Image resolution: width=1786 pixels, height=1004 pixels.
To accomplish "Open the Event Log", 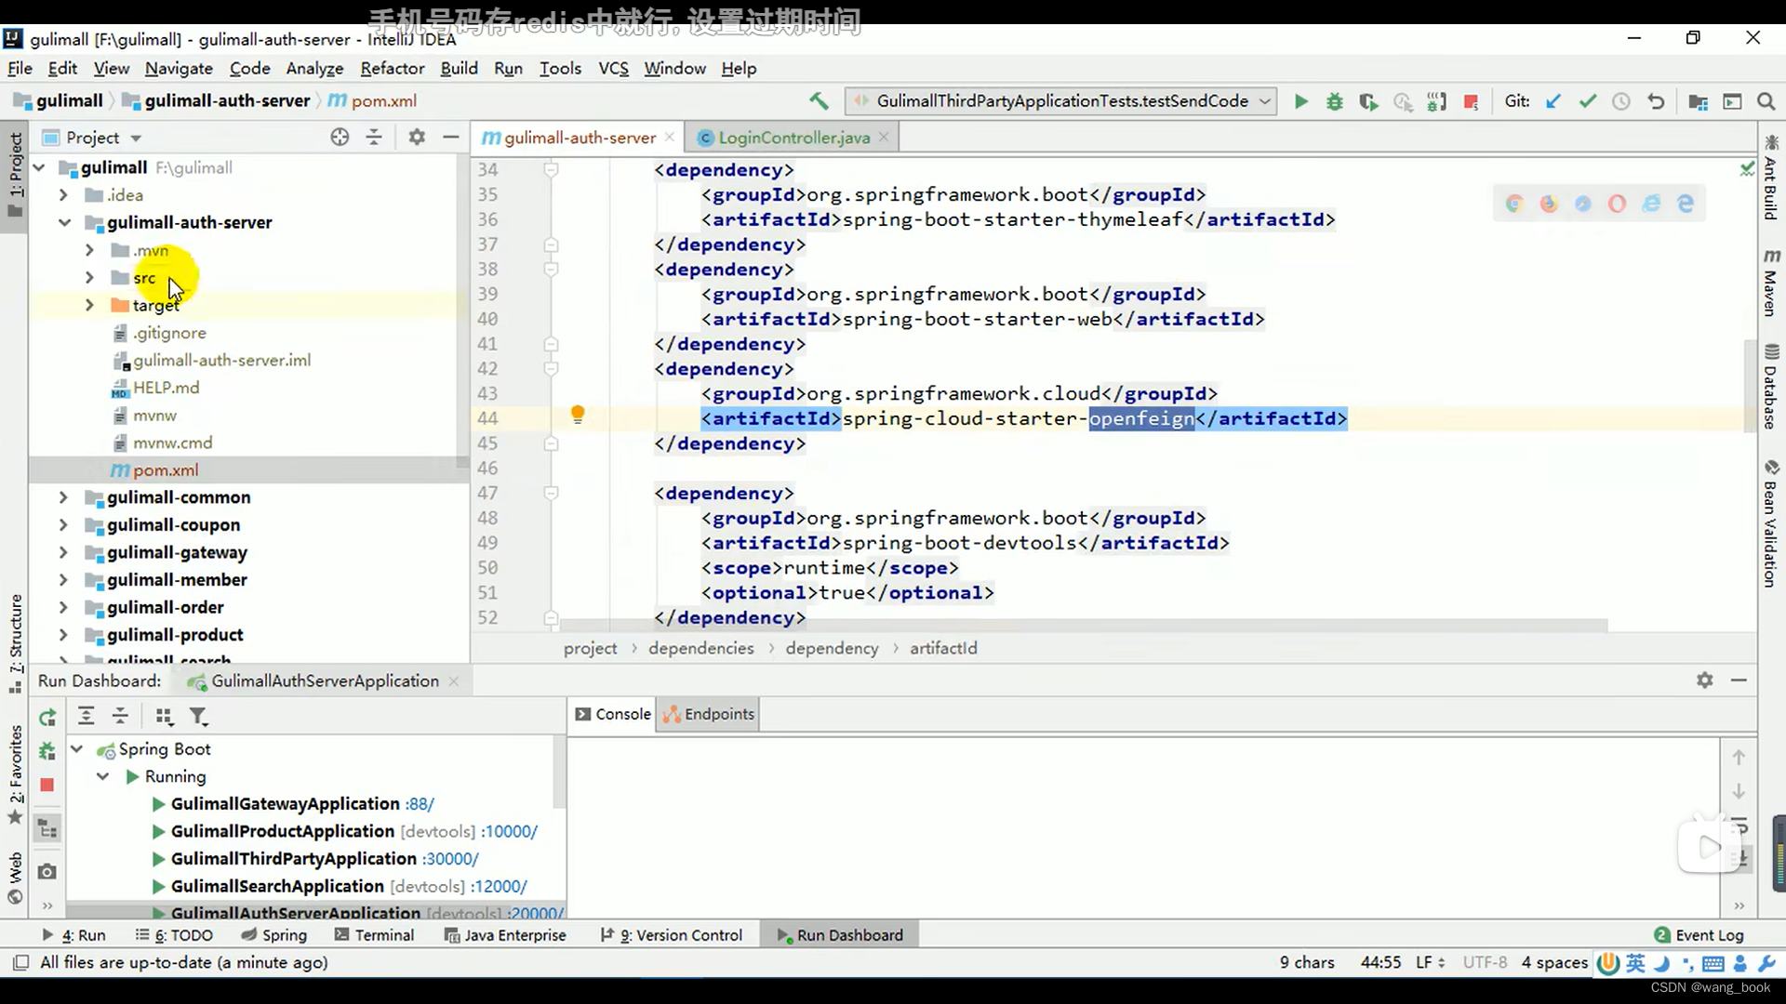I will point(1699,935).
